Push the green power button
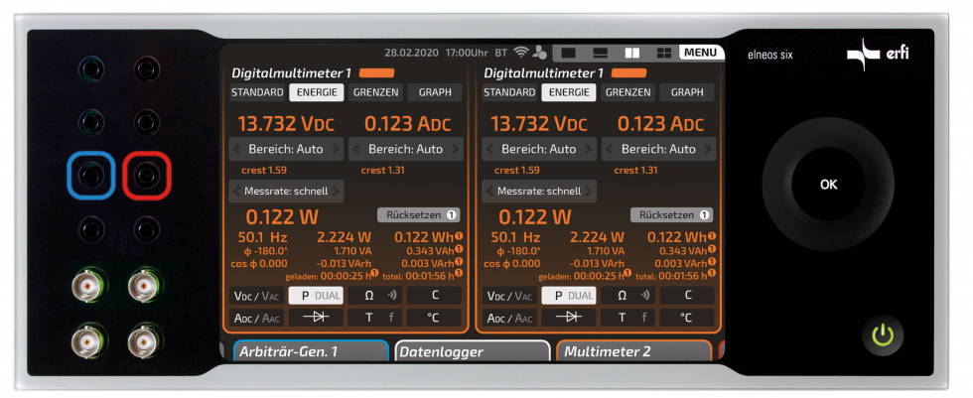This screenshot has width=973, height=398. (x=883, y=334)
